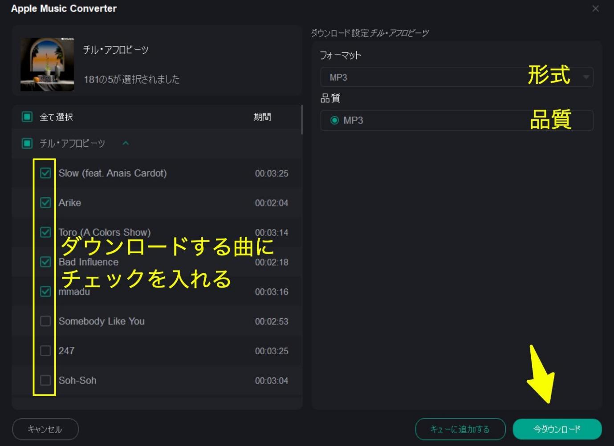Click the Arike track title
Image resolution: width=614 pixels, height=446 pixels.
coord(70,203)
